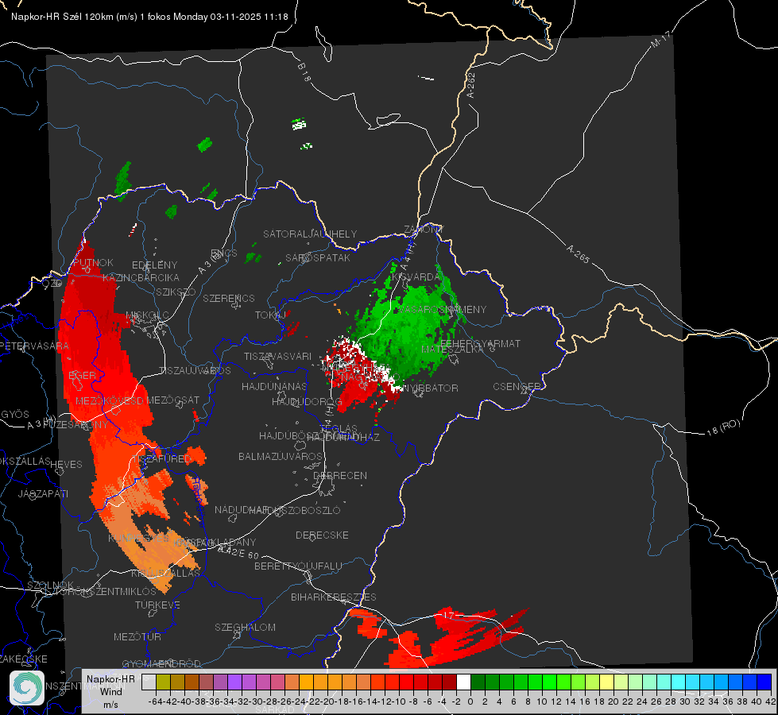The width and height of the screenshot is (778, 715).
Task: Click the dark blue swatch at legend's right end
Action: pyautogui.click(x=764, y=682)
